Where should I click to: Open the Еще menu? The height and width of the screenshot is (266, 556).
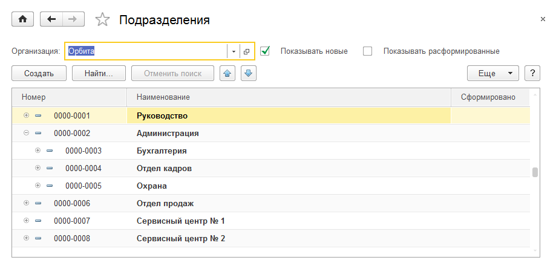(x=492, y=73)
